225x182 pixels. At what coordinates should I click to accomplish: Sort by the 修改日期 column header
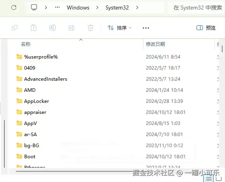coord(155,44)
